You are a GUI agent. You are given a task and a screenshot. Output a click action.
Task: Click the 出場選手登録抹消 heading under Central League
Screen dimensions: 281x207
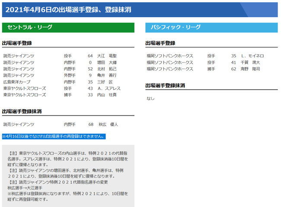tap(22, 111)
